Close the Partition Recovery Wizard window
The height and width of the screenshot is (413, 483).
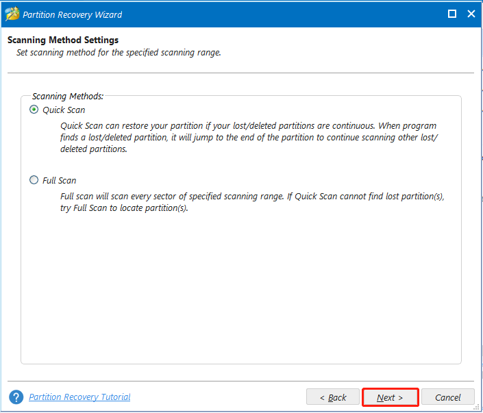tap(471, 14)
